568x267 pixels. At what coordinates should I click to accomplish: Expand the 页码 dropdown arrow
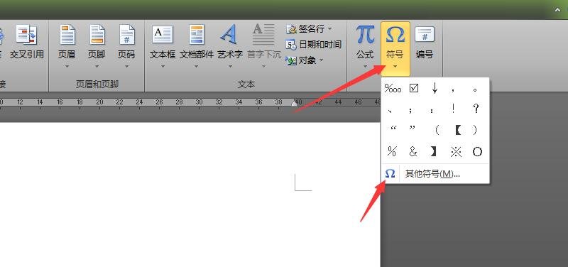coord(126,66)
